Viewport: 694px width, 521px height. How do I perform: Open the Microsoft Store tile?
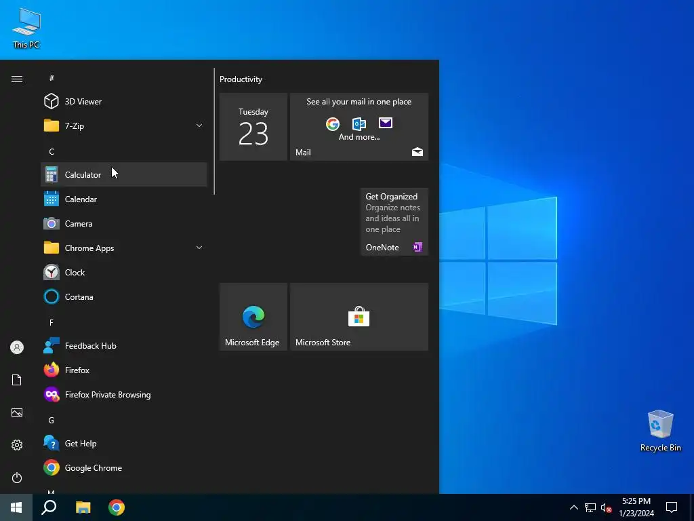pos(359,317)
